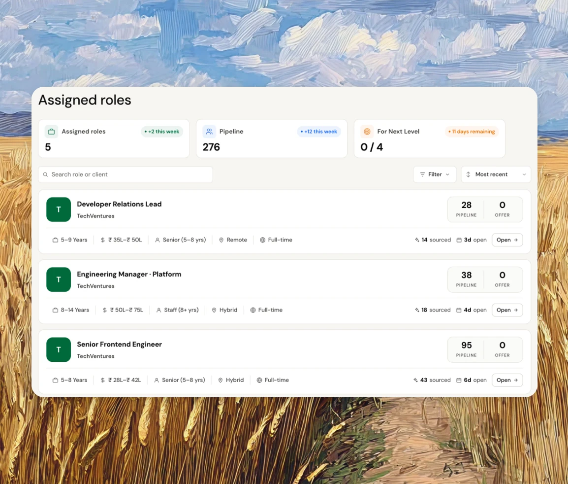Click the 95 PIPELINE count

click(466, 349)
